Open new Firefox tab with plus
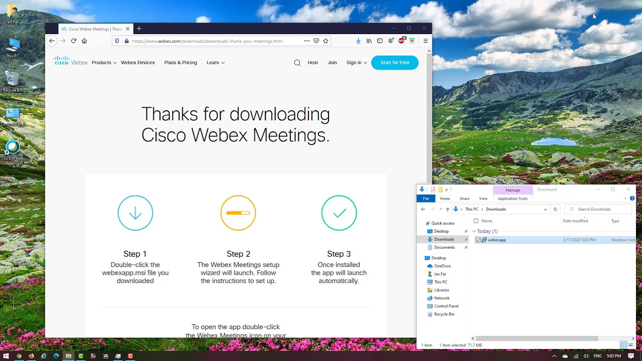The image size is (642, 361). (x=139, y=29)
